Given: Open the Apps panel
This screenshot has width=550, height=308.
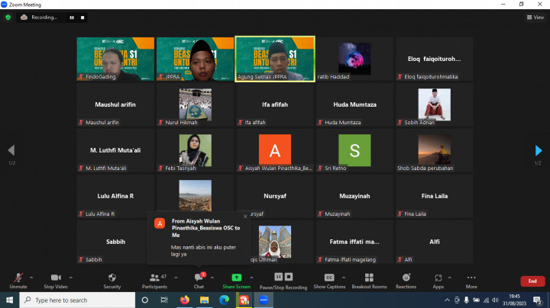Looking at the screenshot, I should click(438, 280).
